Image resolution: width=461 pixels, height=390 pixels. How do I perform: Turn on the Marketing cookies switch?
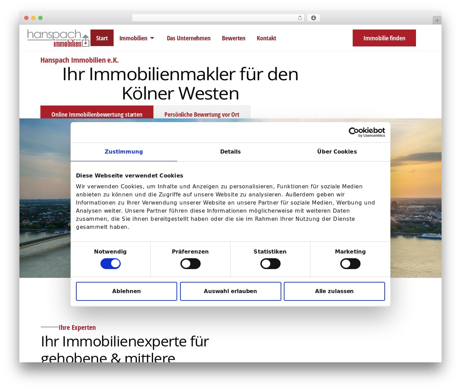[350, 264]
